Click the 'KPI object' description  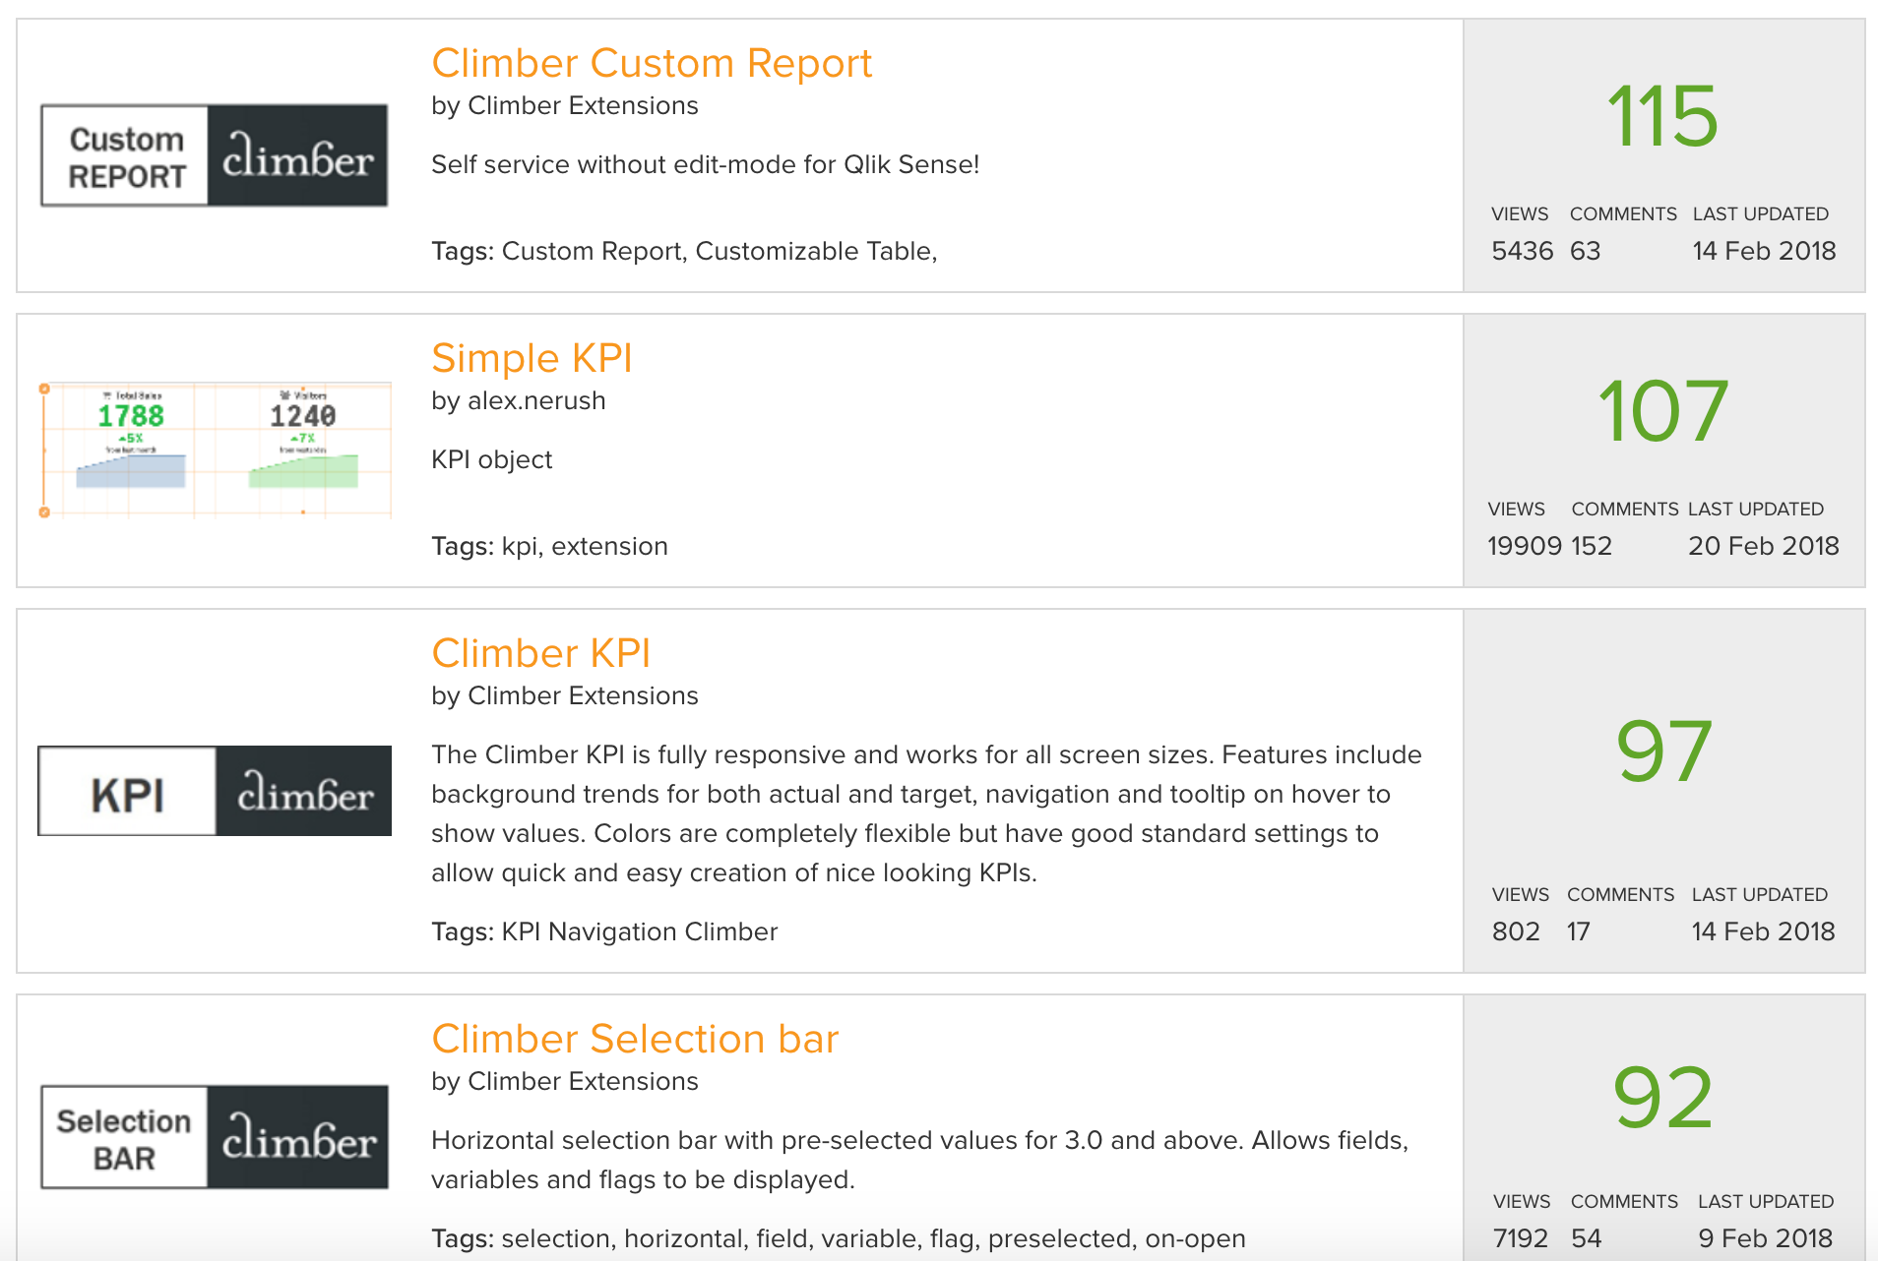pos(492,460)
